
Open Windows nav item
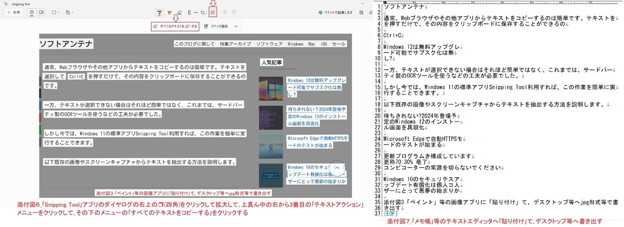coord(295,44)
